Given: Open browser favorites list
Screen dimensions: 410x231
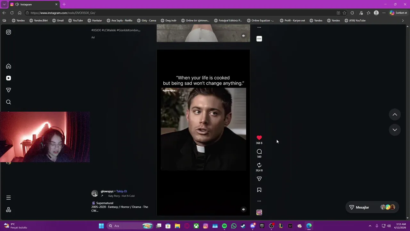Looking at the screenshot, I should pyautogui.click(x=368, y=13).
